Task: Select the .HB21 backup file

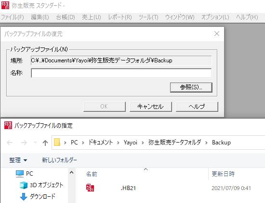Action: 128,188
